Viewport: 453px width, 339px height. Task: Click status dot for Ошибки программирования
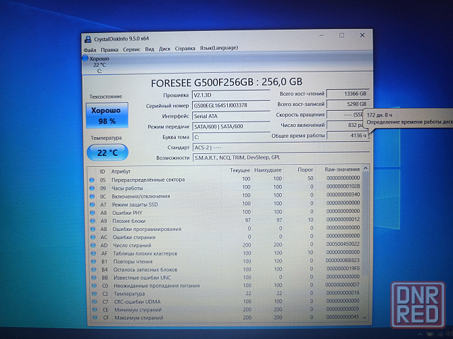(93, 229)
